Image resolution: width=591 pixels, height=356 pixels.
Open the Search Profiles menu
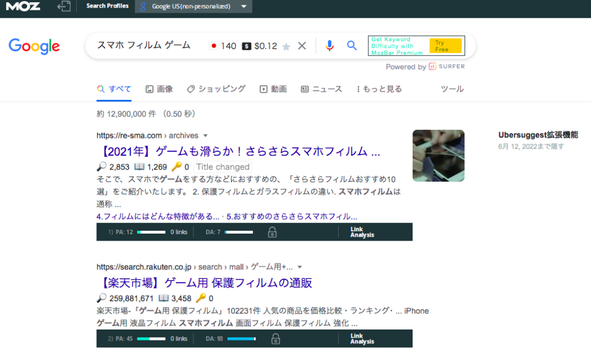tap(107, 6)
